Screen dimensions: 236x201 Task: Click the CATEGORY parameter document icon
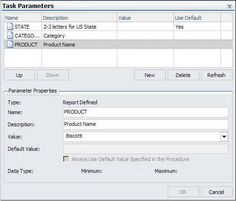click(10, 35)
